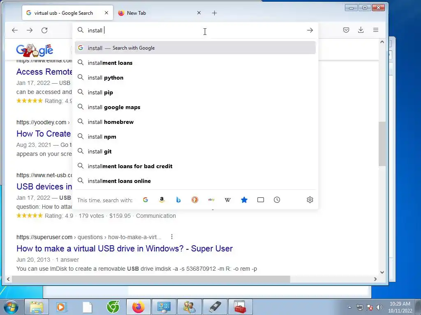Viewport: 421px width, 315px height.
Task: Select 'installment loans online' suggestion
Action: click(195, 181)
